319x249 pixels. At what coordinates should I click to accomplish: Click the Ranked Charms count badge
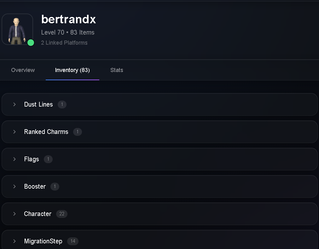pyautogui.click(x=78, y=132)
